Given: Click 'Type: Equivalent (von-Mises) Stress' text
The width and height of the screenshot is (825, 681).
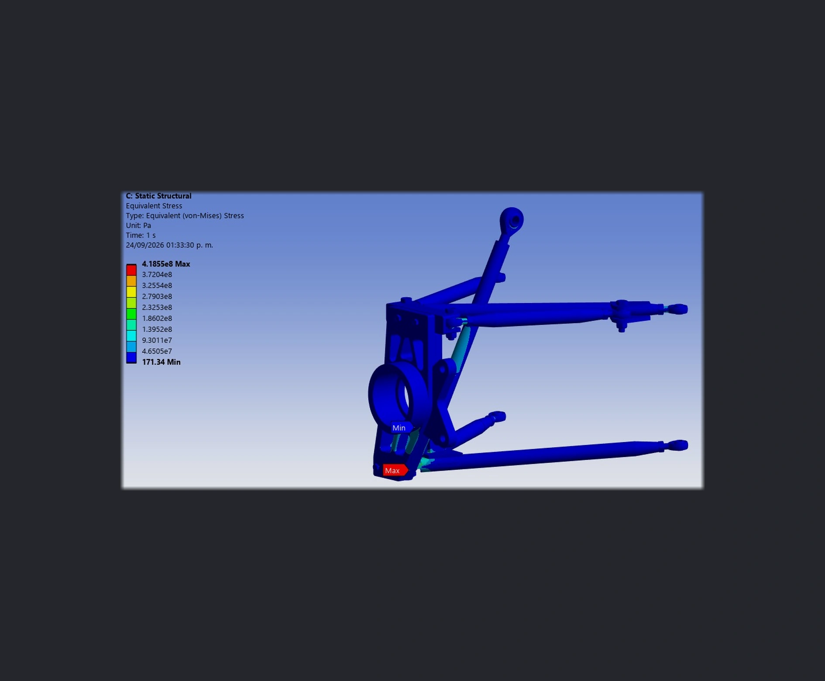Looking at the screenshot, I should [x=185, y=216].
